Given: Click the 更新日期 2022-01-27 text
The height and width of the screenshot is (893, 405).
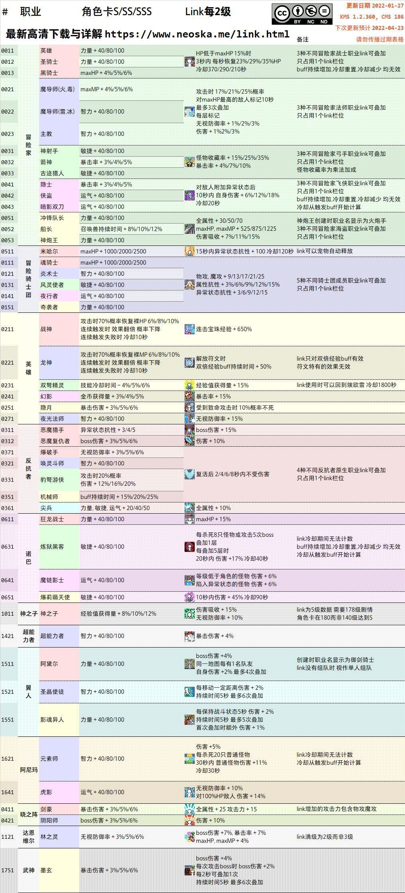Looking at the screenshot, I should [x=375, y=6].
